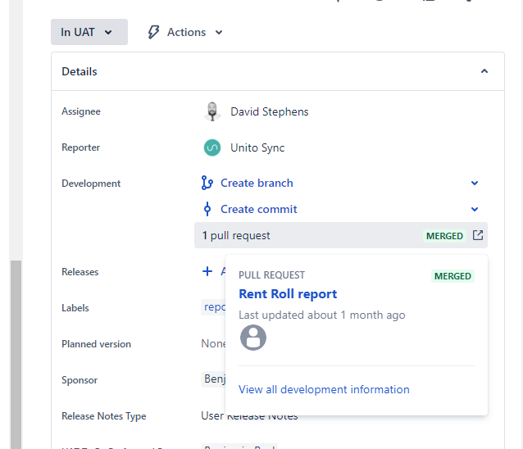Expand the Create branch dropdown arrow
The image size is (523, 449).
(475, 183)
